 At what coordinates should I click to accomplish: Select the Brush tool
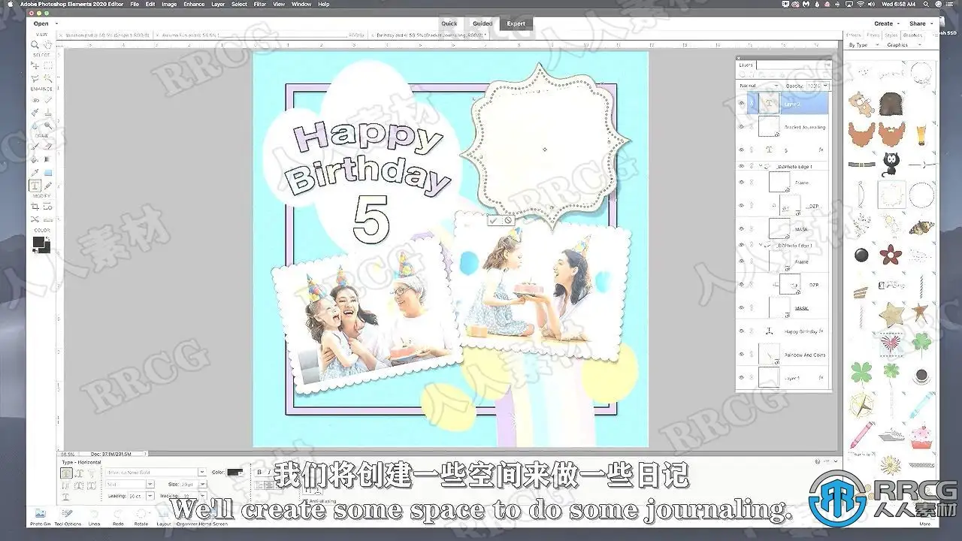[x=35, y=146]
